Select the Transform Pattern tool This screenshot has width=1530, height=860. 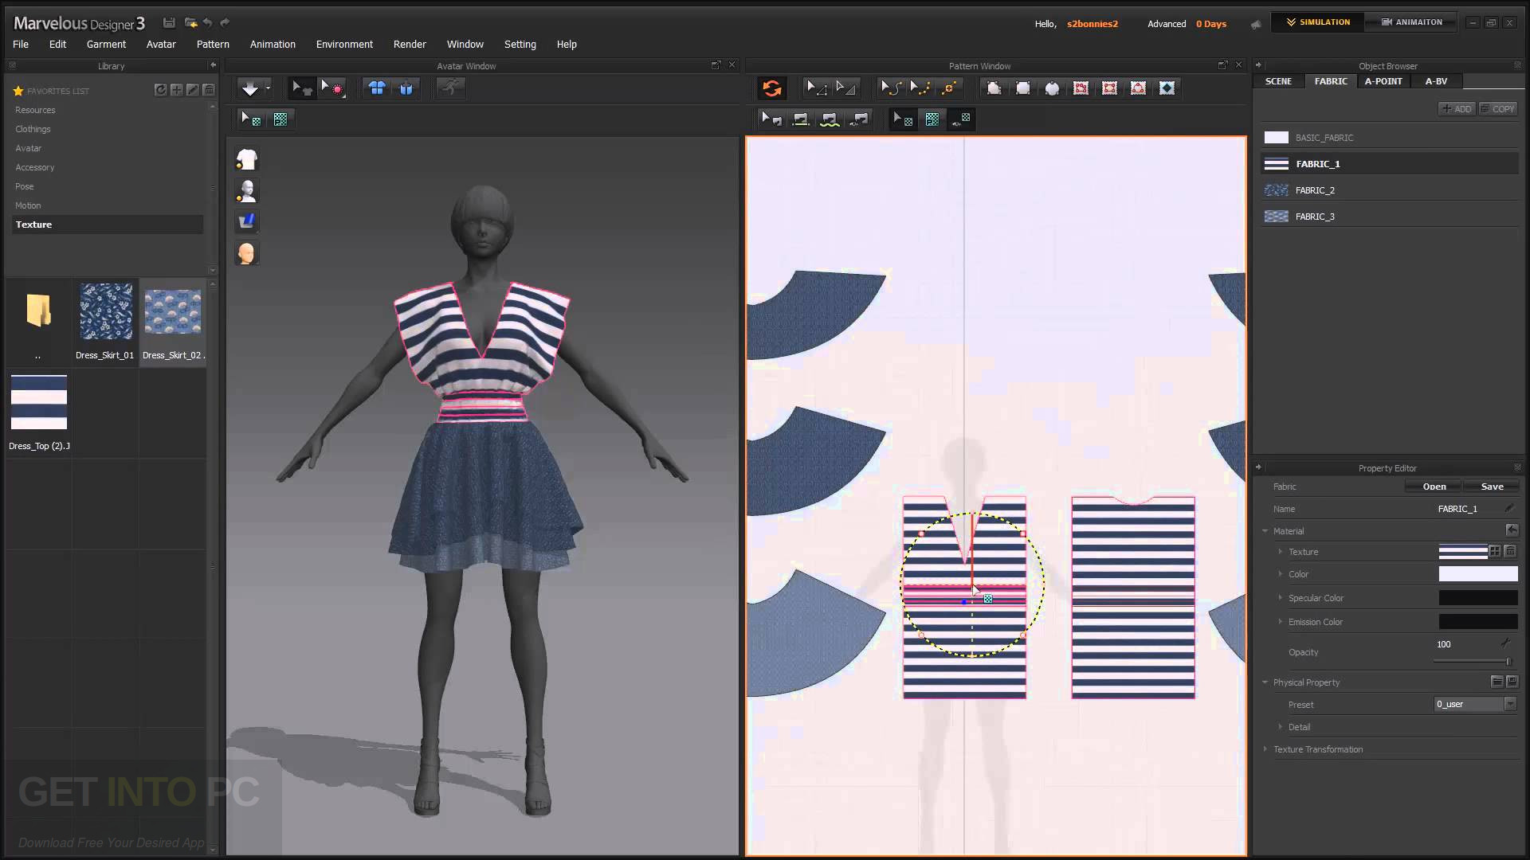pos(845,88)
